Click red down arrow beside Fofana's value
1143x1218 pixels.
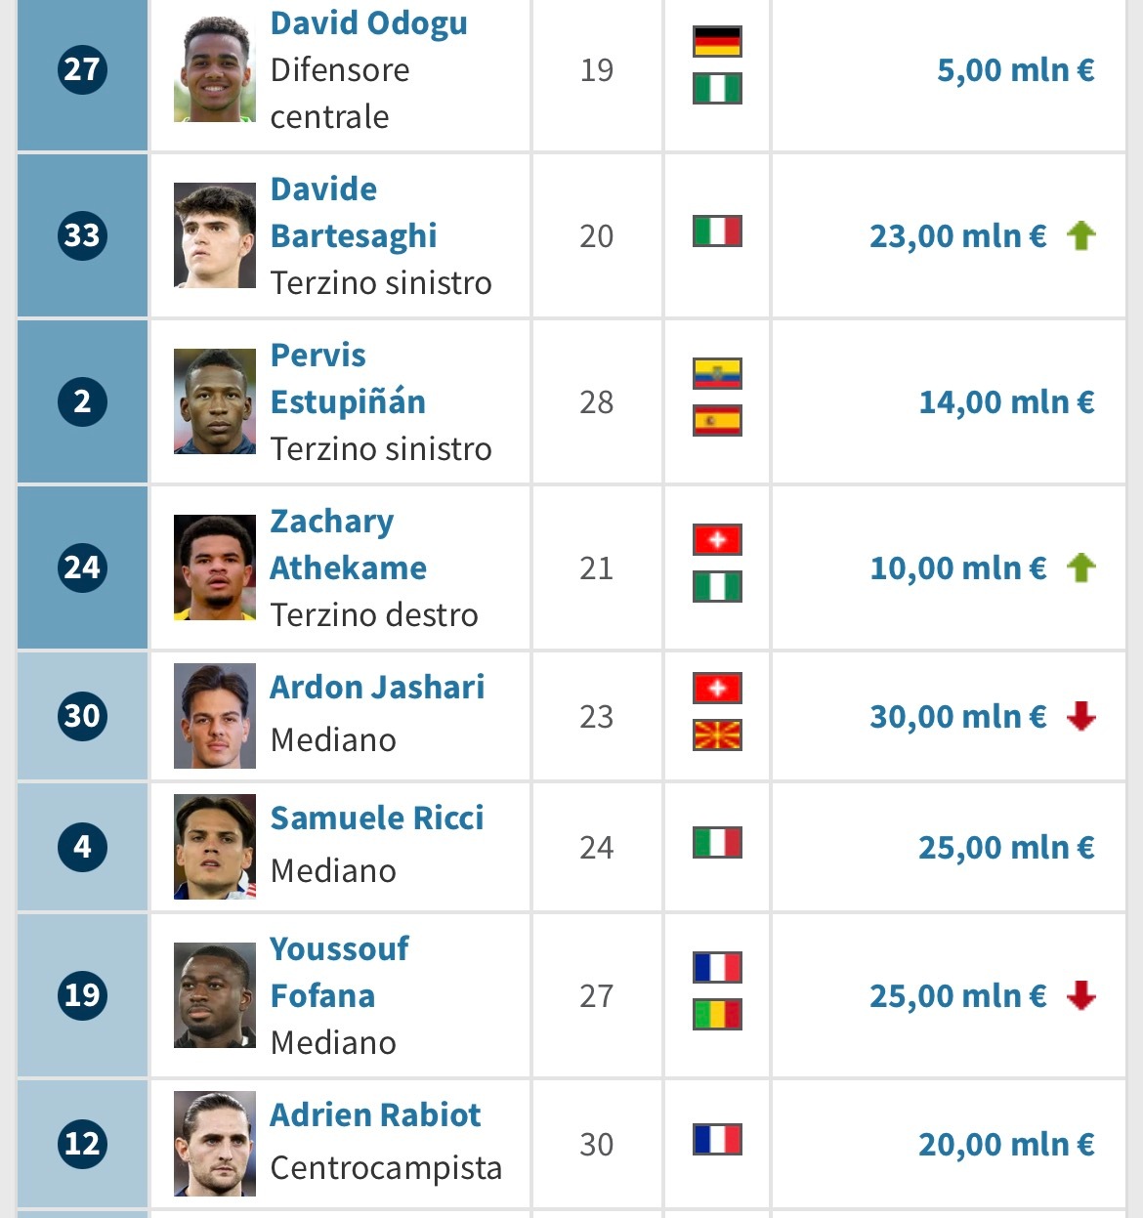pos(1081,995)
